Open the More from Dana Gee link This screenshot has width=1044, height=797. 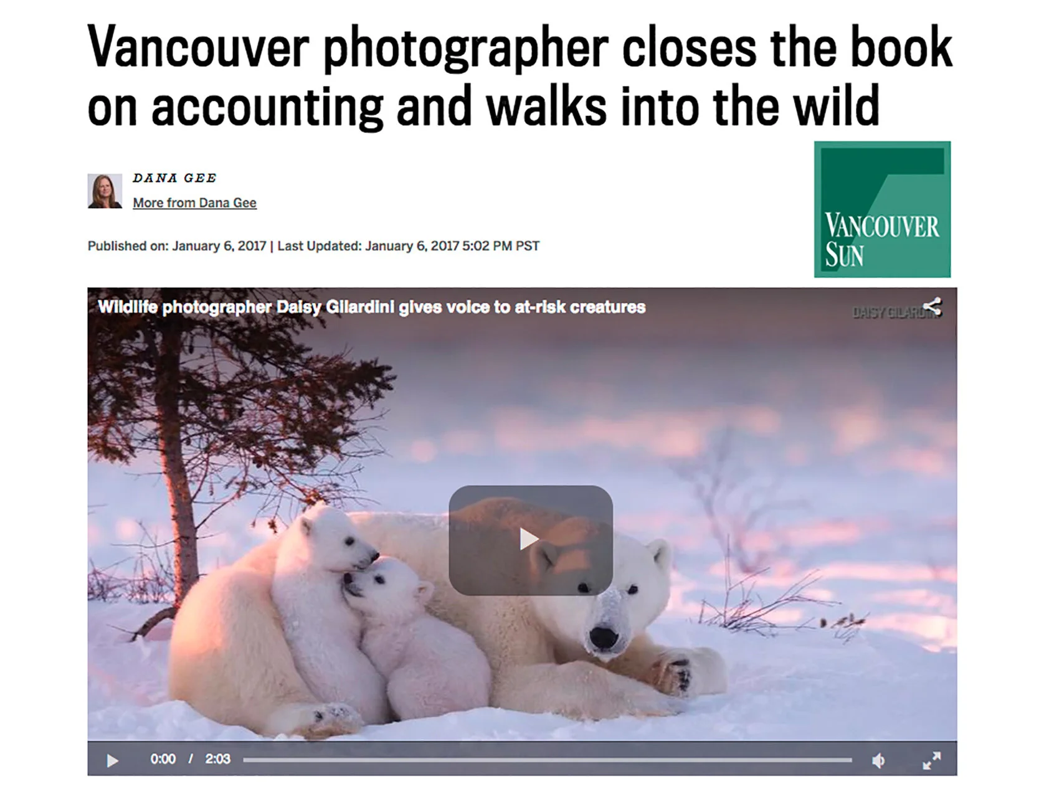(194, 203)
